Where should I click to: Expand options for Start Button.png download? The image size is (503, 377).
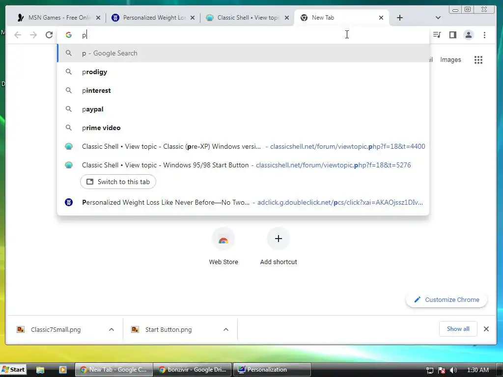[226, 329]
